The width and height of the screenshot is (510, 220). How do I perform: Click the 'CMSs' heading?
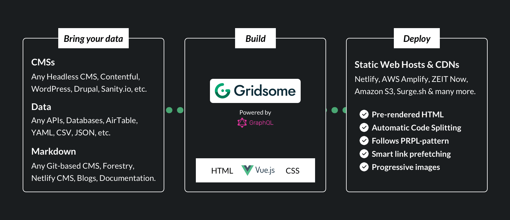43,62
